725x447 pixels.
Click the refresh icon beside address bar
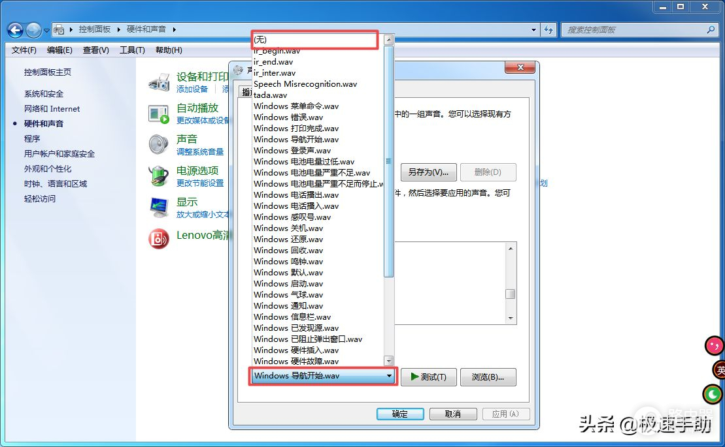(548, 29)
